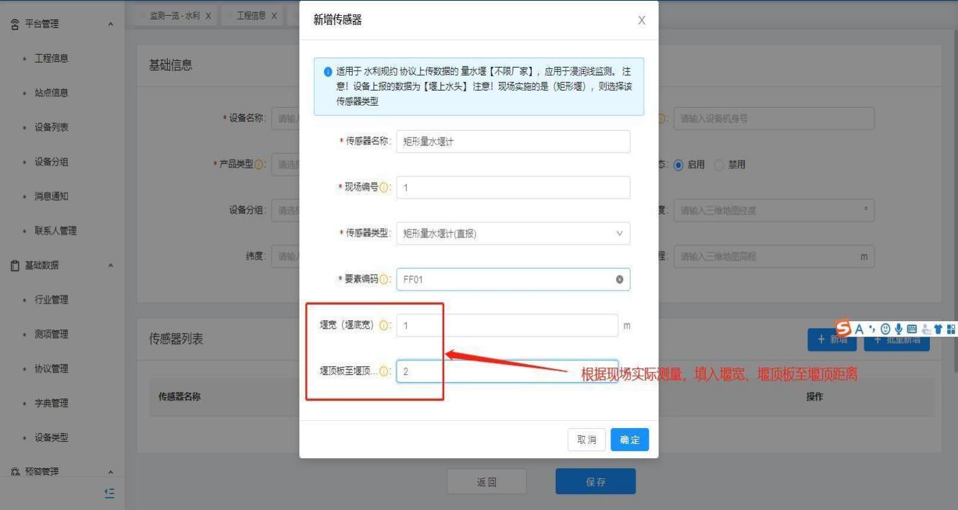
Task: Select the 禁用 radio button
Action: [718, 165]
